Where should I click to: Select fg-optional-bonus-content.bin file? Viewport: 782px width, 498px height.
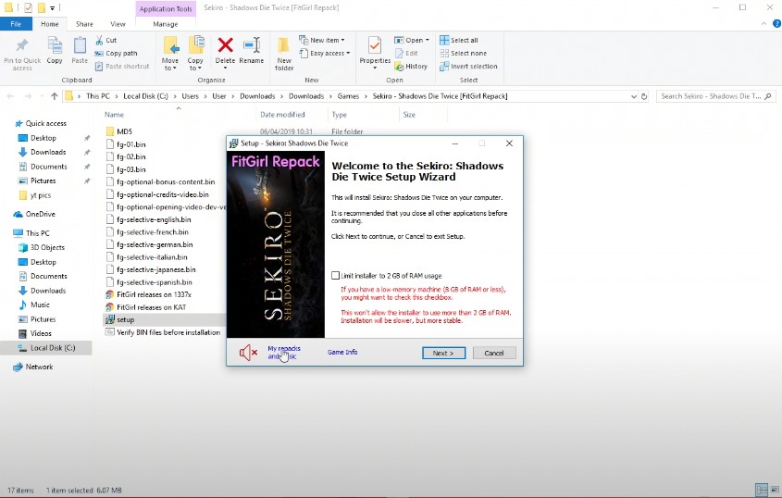(x=166, y=181)
